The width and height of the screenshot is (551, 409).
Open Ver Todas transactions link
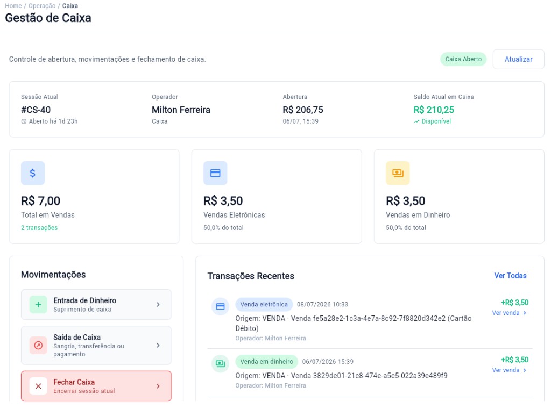(x=510, y=276)
